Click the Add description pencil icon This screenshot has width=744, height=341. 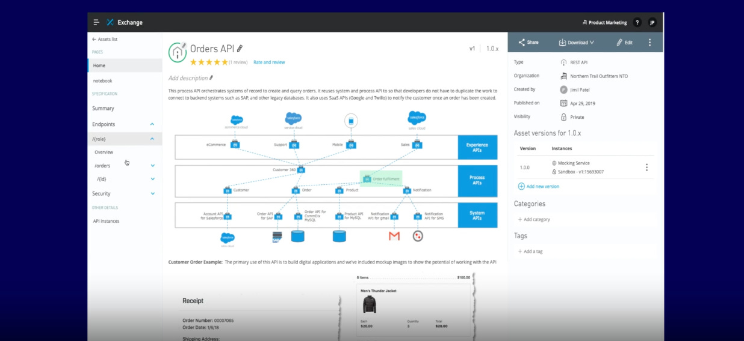(211, 78)
